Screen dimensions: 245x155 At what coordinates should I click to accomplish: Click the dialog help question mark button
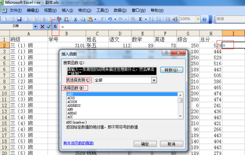pos(166,53)
